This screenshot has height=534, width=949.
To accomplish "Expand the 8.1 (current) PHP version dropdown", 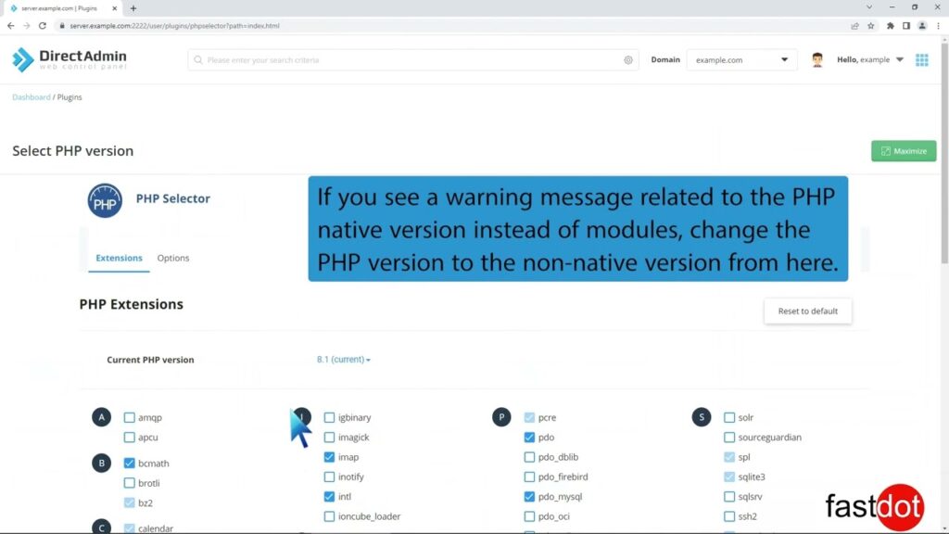I will click(343, 360).
